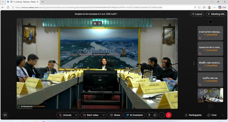Open the AI Assistant
This screenshot has height=122, width=228.
point(134,115)
